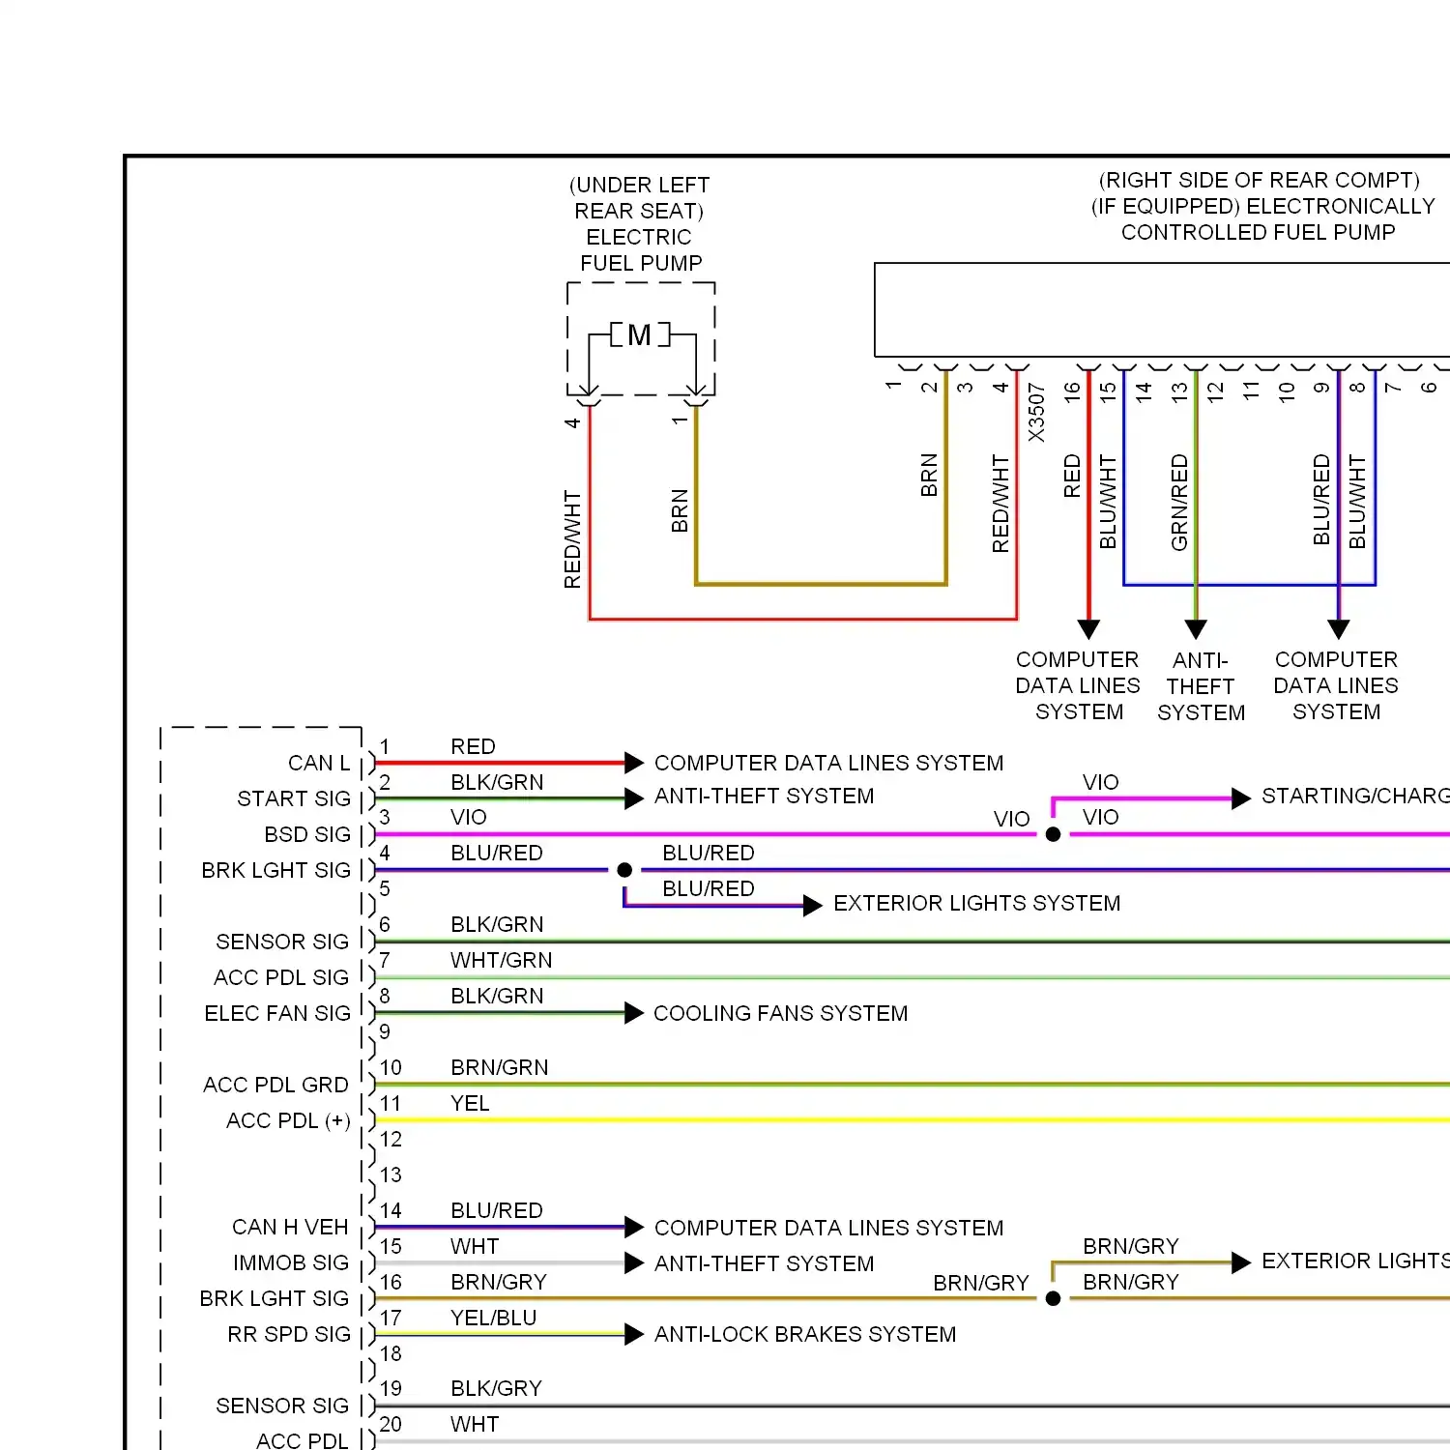Click ANTI-THEFT SYSTEM on WHT pin 15 row

[x=765, y=1263]
